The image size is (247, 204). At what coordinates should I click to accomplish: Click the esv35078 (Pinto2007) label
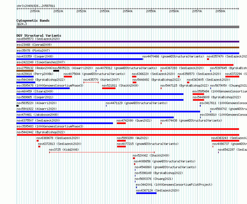(x=33, y=51)
